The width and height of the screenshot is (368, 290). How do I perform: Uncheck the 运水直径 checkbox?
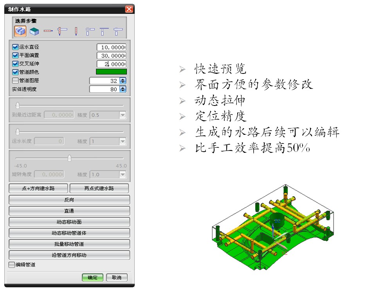(x=15, y=47)
